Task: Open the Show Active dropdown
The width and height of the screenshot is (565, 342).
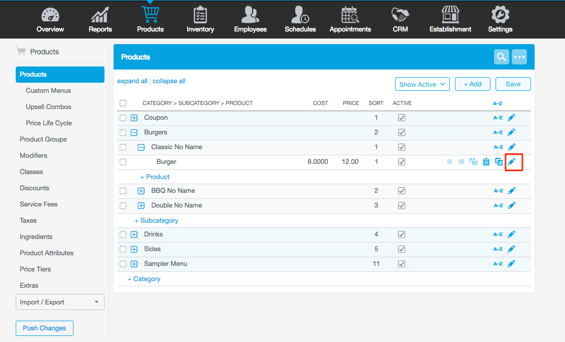Action: point(422,84)
